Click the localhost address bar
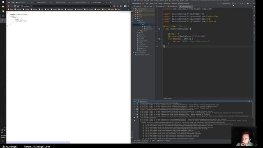 pos(66,6)
